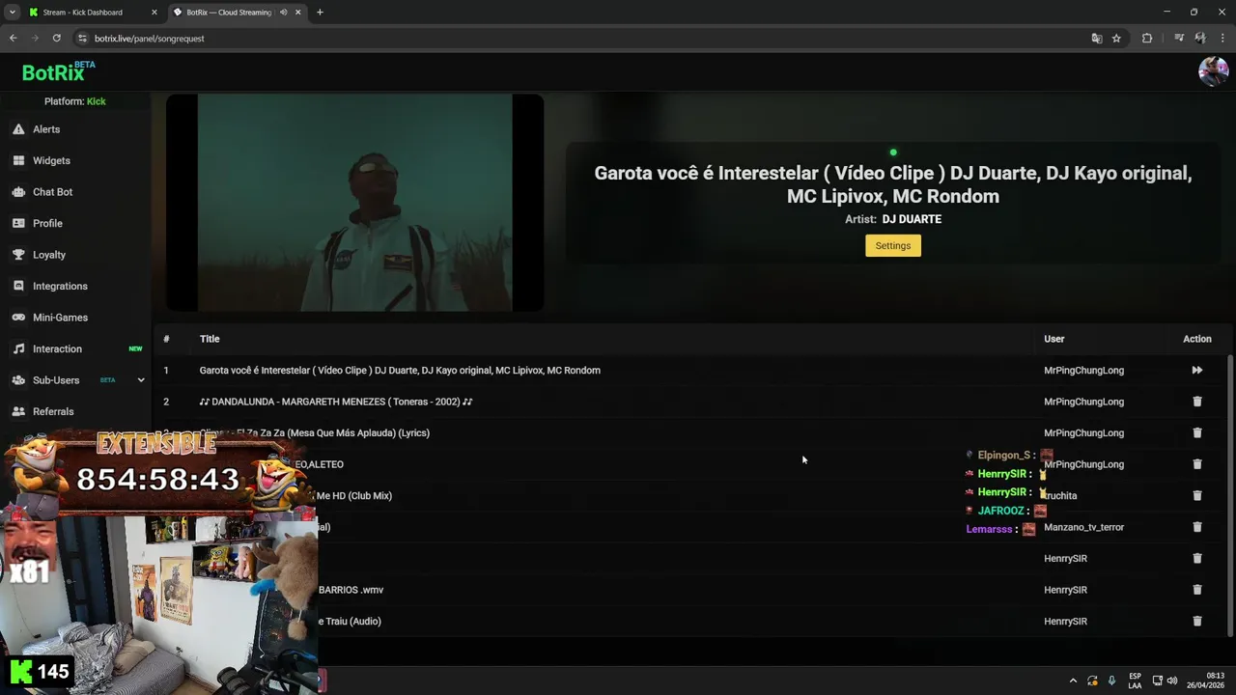The width and height of the screenshot is (1236, 695).
Task: Open the ESP LAA language switcher
Action: pos(1136,681)
